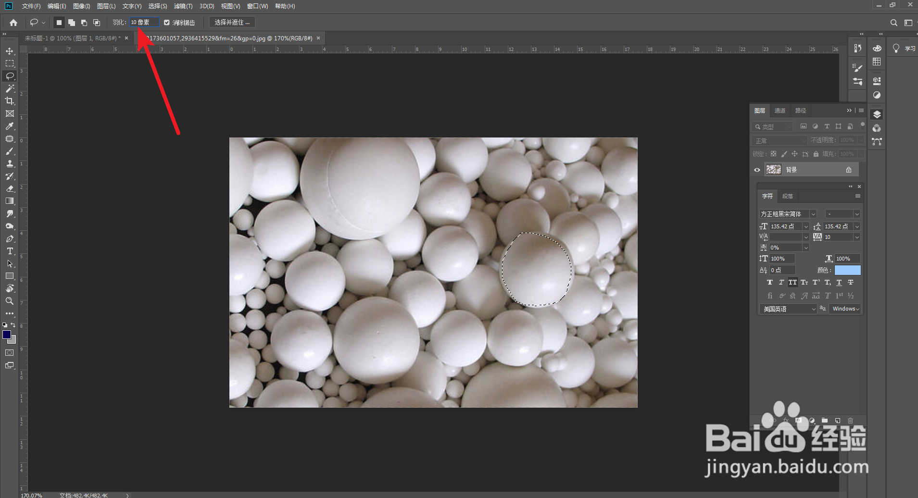
Task: Select the Magic Wand tool
Action: point(10,88)
